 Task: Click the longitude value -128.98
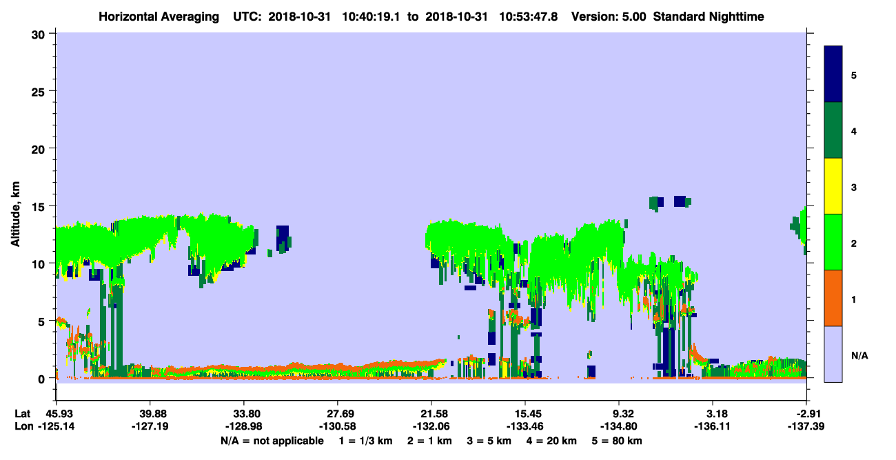pyautogui.click(x=243, y=426)
